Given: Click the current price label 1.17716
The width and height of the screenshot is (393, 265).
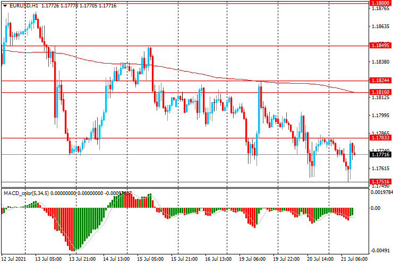Looking at the screenshot, I should pos(380,155).
